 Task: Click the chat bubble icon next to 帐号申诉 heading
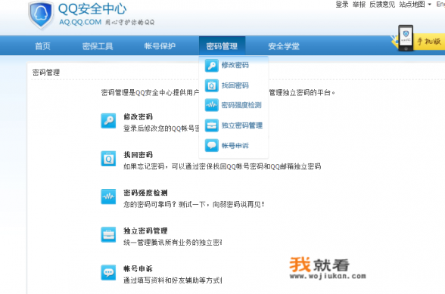(108, 272)
